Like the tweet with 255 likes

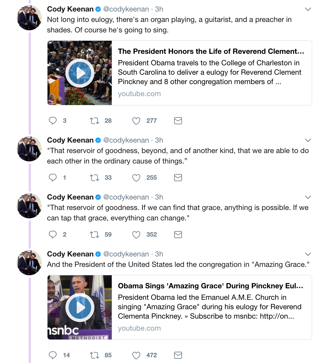136,178
